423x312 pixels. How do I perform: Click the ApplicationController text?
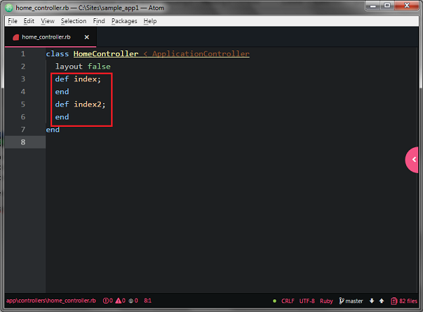click(x=201, y=54)
